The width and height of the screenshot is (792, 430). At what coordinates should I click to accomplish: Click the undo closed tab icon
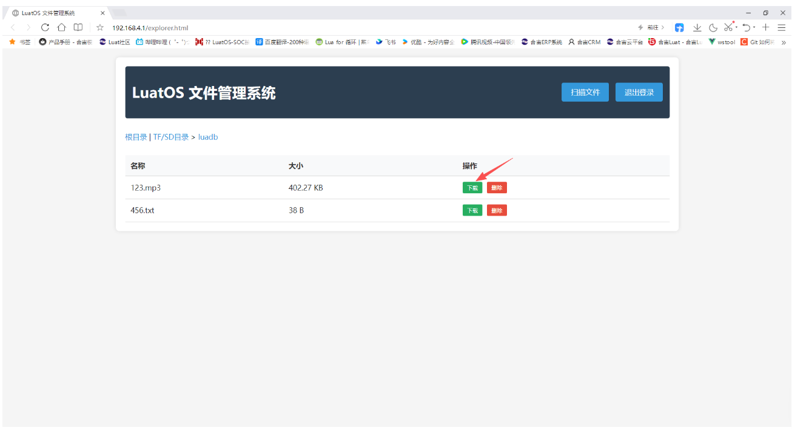pyautogui.click(x=747, y=28)
